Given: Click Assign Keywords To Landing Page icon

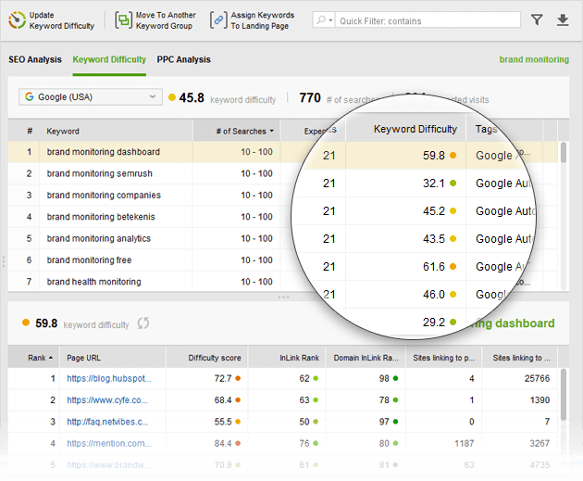Looking at the screenshot, I should [x=218, y=19].
